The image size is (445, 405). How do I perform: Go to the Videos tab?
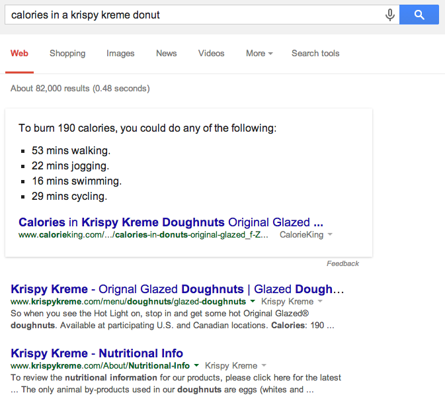coord(211,53)
